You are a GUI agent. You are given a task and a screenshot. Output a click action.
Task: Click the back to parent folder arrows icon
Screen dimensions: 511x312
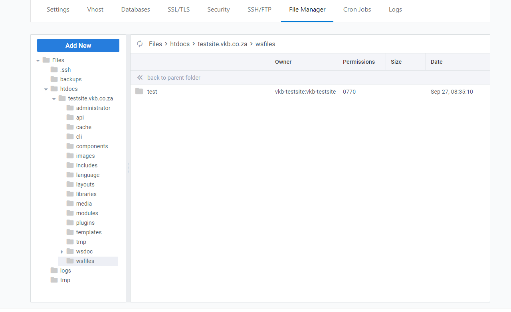[x=140, y=77]
